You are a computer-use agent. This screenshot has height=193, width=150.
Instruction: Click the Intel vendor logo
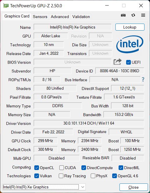click(130, 44)
